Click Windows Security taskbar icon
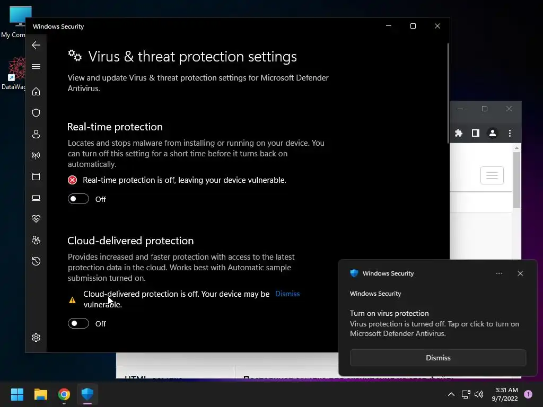Screen dimensions: 543x407 point(87,394)
